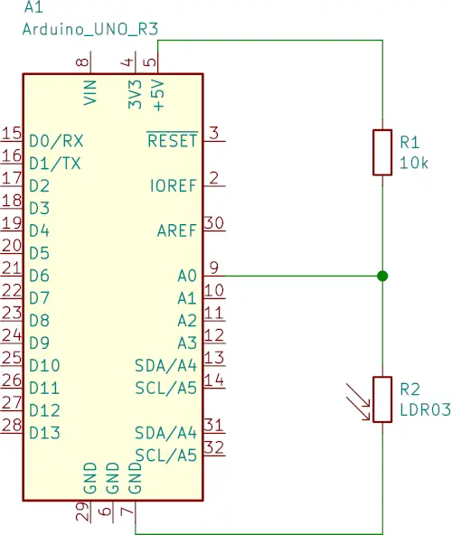Click the D5 pin label

point(39,253)
